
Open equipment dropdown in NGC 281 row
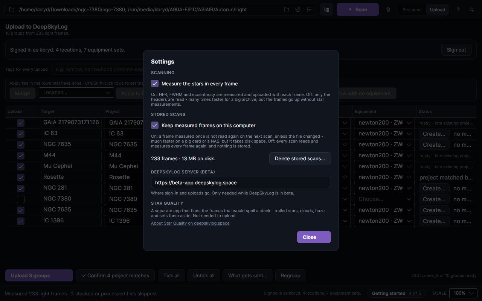point(384,188)
